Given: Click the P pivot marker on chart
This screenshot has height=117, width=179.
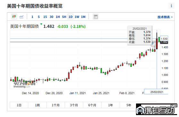Looking at the screenshot, I should pyautogui.click(x=153, y=43).
